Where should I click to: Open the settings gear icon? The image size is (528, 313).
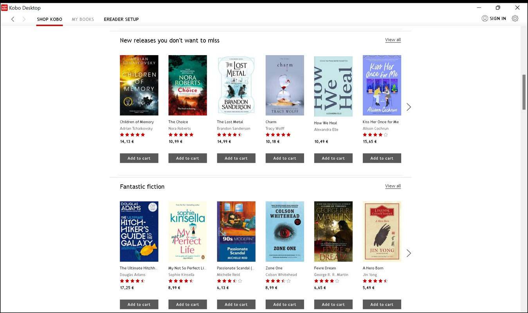(x=515, y=18)
